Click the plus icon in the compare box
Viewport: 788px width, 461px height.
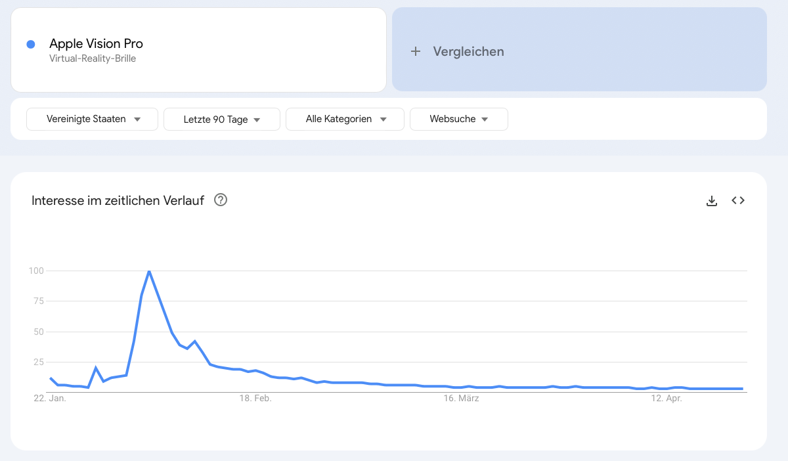[415, 51]
